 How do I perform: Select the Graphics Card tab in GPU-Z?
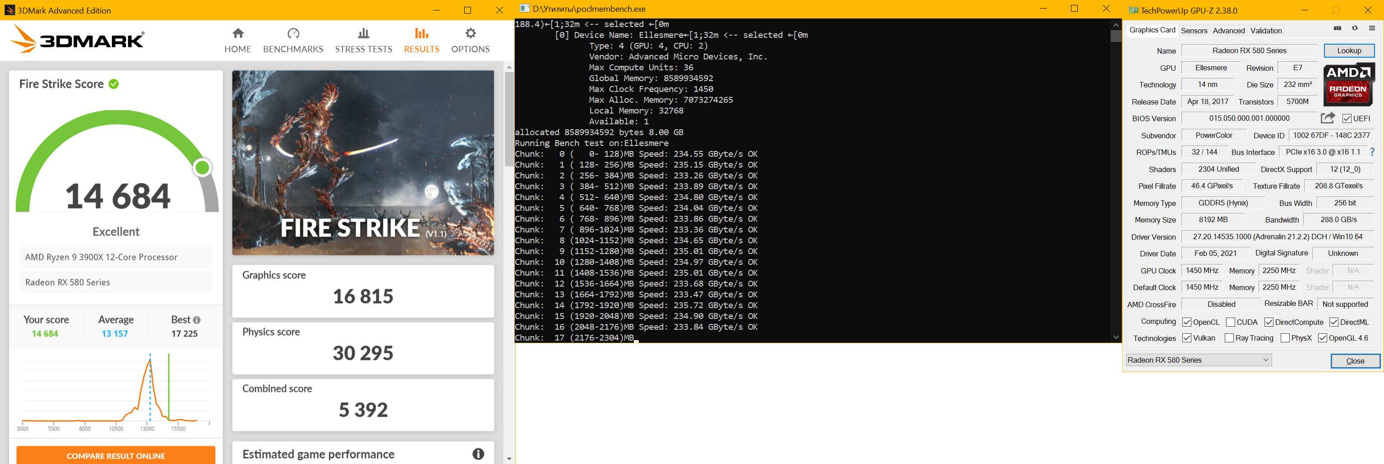click(1152, 30)
